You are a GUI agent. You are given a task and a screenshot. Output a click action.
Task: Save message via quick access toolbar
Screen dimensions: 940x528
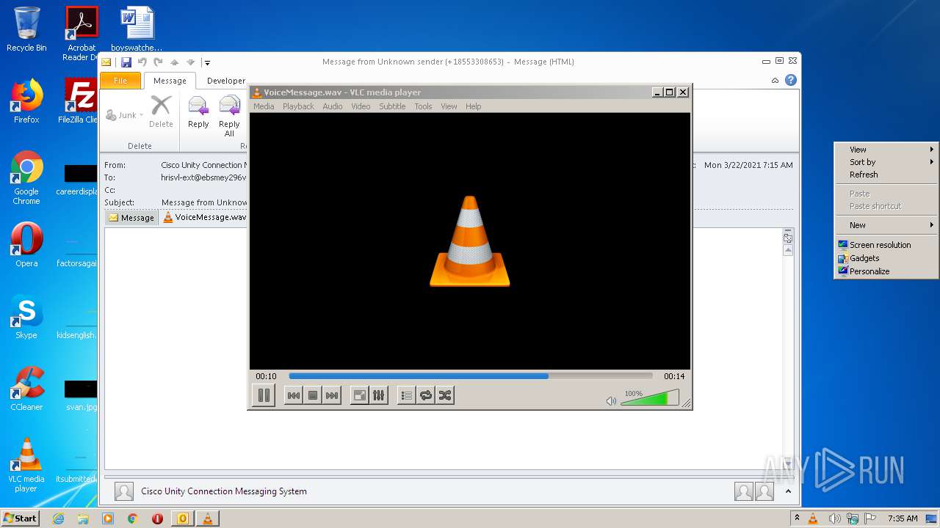pyautogui.click(x=126, y=62)
